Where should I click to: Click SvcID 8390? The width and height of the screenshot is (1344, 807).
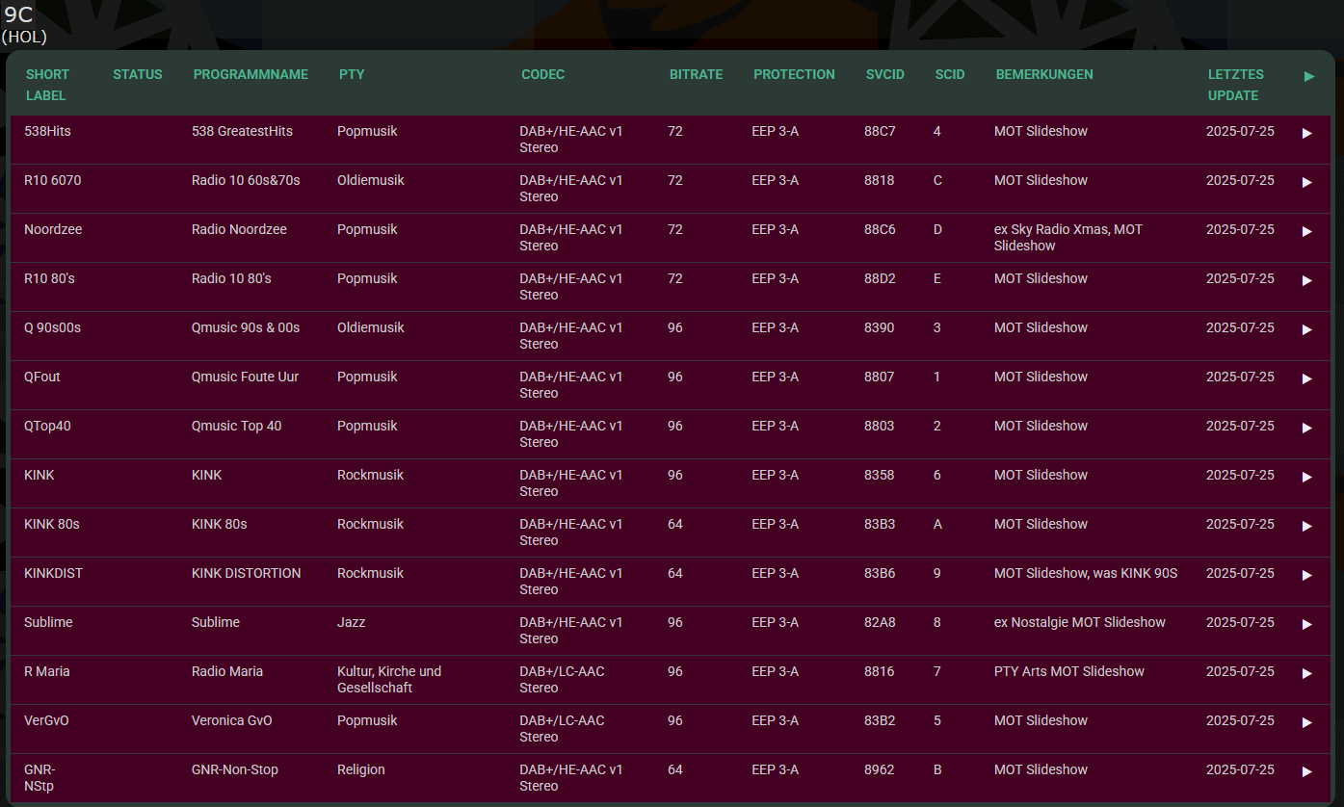pos(879,327)
